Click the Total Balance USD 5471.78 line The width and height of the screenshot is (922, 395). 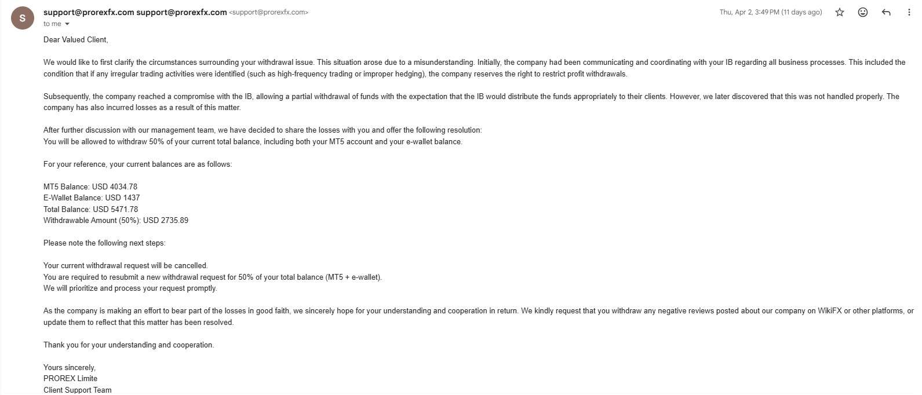90,209
